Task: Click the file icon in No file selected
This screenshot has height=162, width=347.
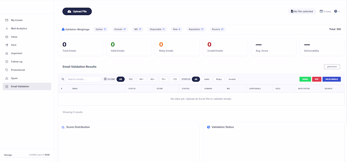Action: (x=292, y=11)
